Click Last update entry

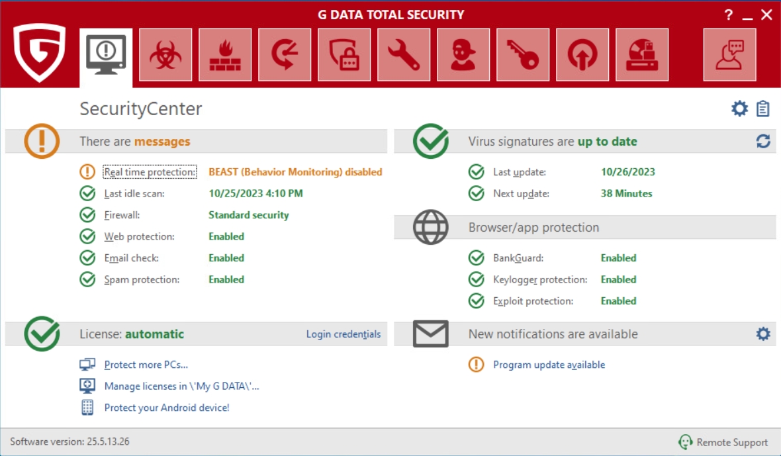pos(520,172)
